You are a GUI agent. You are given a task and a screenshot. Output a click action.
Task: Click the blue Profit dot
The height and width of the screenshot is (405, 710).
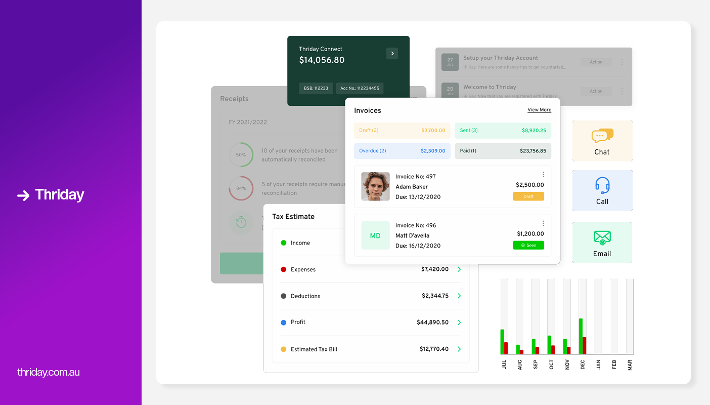[283, 322]
